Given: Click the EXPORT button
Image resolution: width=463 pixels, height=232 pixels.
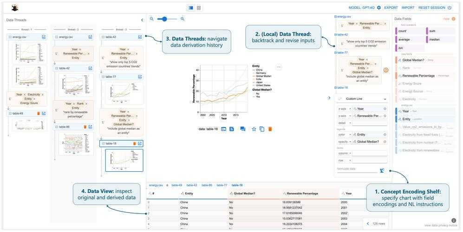Looking at the screenshot, I should tap(391, 8).
